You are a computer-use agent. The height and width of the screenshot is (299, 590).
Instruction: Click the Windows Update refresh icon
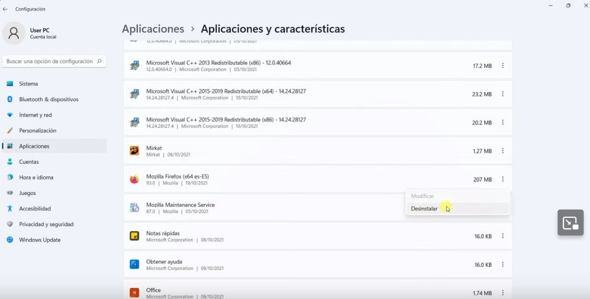click(x=10, y=240)
